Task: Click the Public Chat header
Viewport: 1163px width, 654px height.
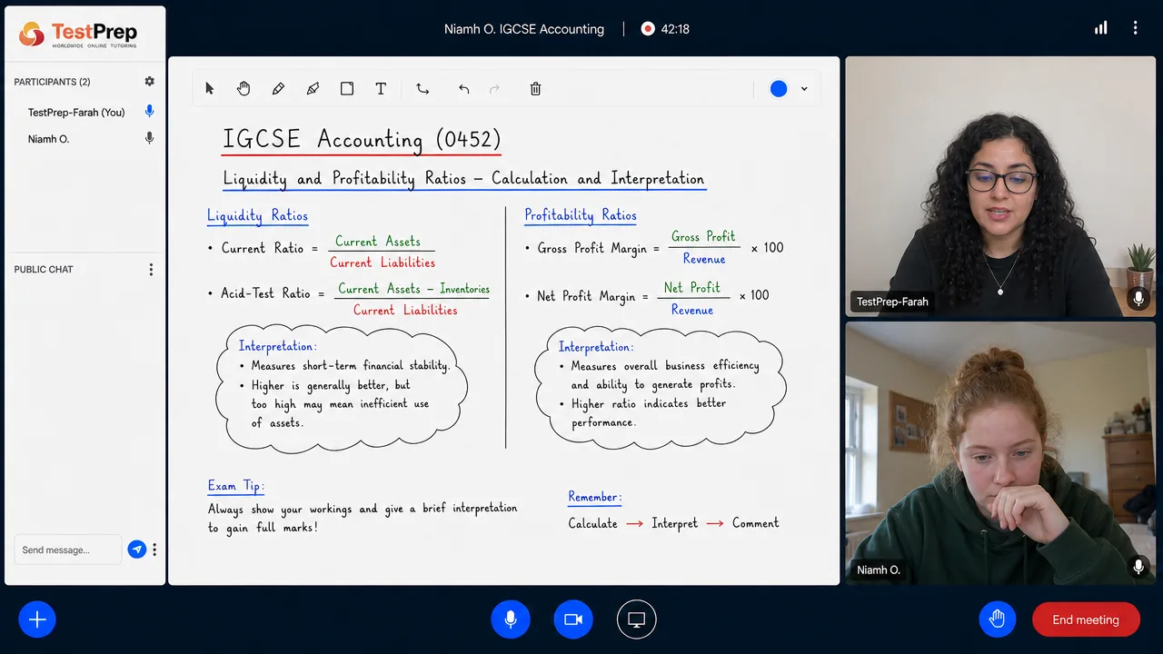Action: 44,270
